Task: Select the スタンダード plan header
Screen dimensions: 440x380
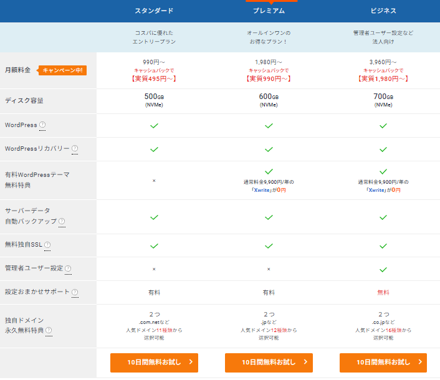Action: click(x=154, y=11)
